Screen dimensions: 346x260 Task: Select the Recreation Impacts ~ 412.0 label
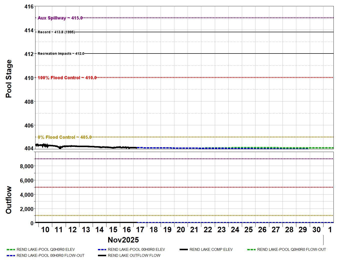pos(61,53)
